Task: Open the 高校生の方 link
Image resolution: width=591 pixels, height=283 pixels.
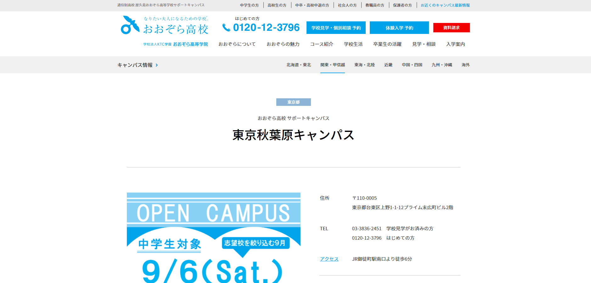Action: [x=277, y=5]
